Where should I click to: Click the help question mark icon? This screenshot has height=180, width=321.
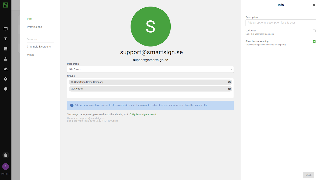[x=6, y=89]
